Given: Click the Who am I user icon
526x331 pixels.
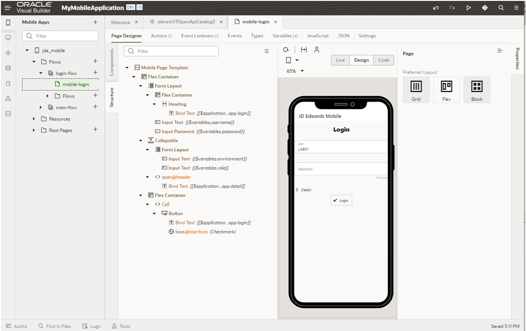Looking at the screenshot, I should click(316, 49).
